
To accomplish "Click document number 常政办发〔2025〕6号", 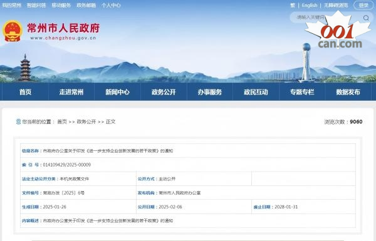I will click(63, 193).
